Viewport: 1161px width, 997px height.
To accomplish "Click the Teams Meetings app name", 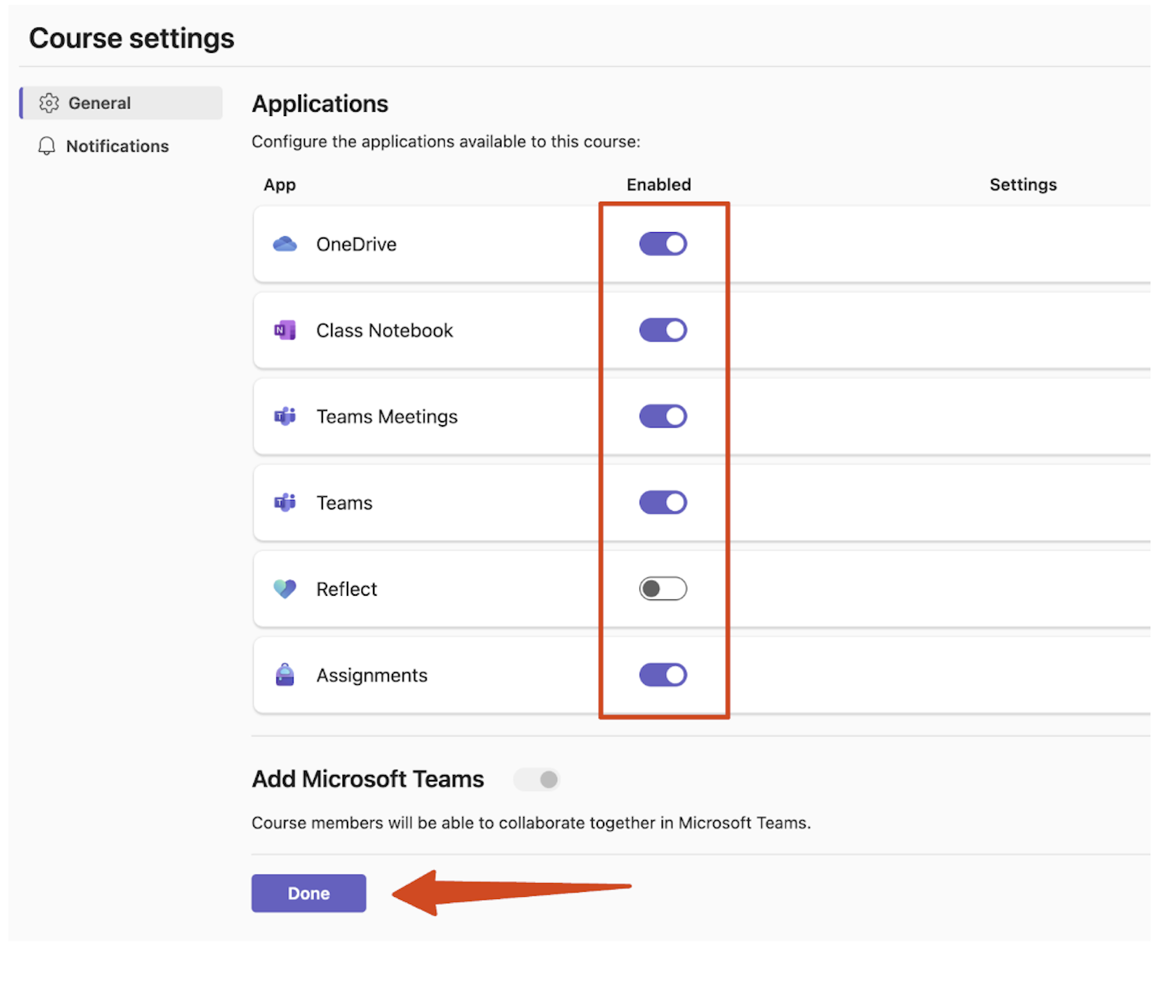I will point(387,417).
